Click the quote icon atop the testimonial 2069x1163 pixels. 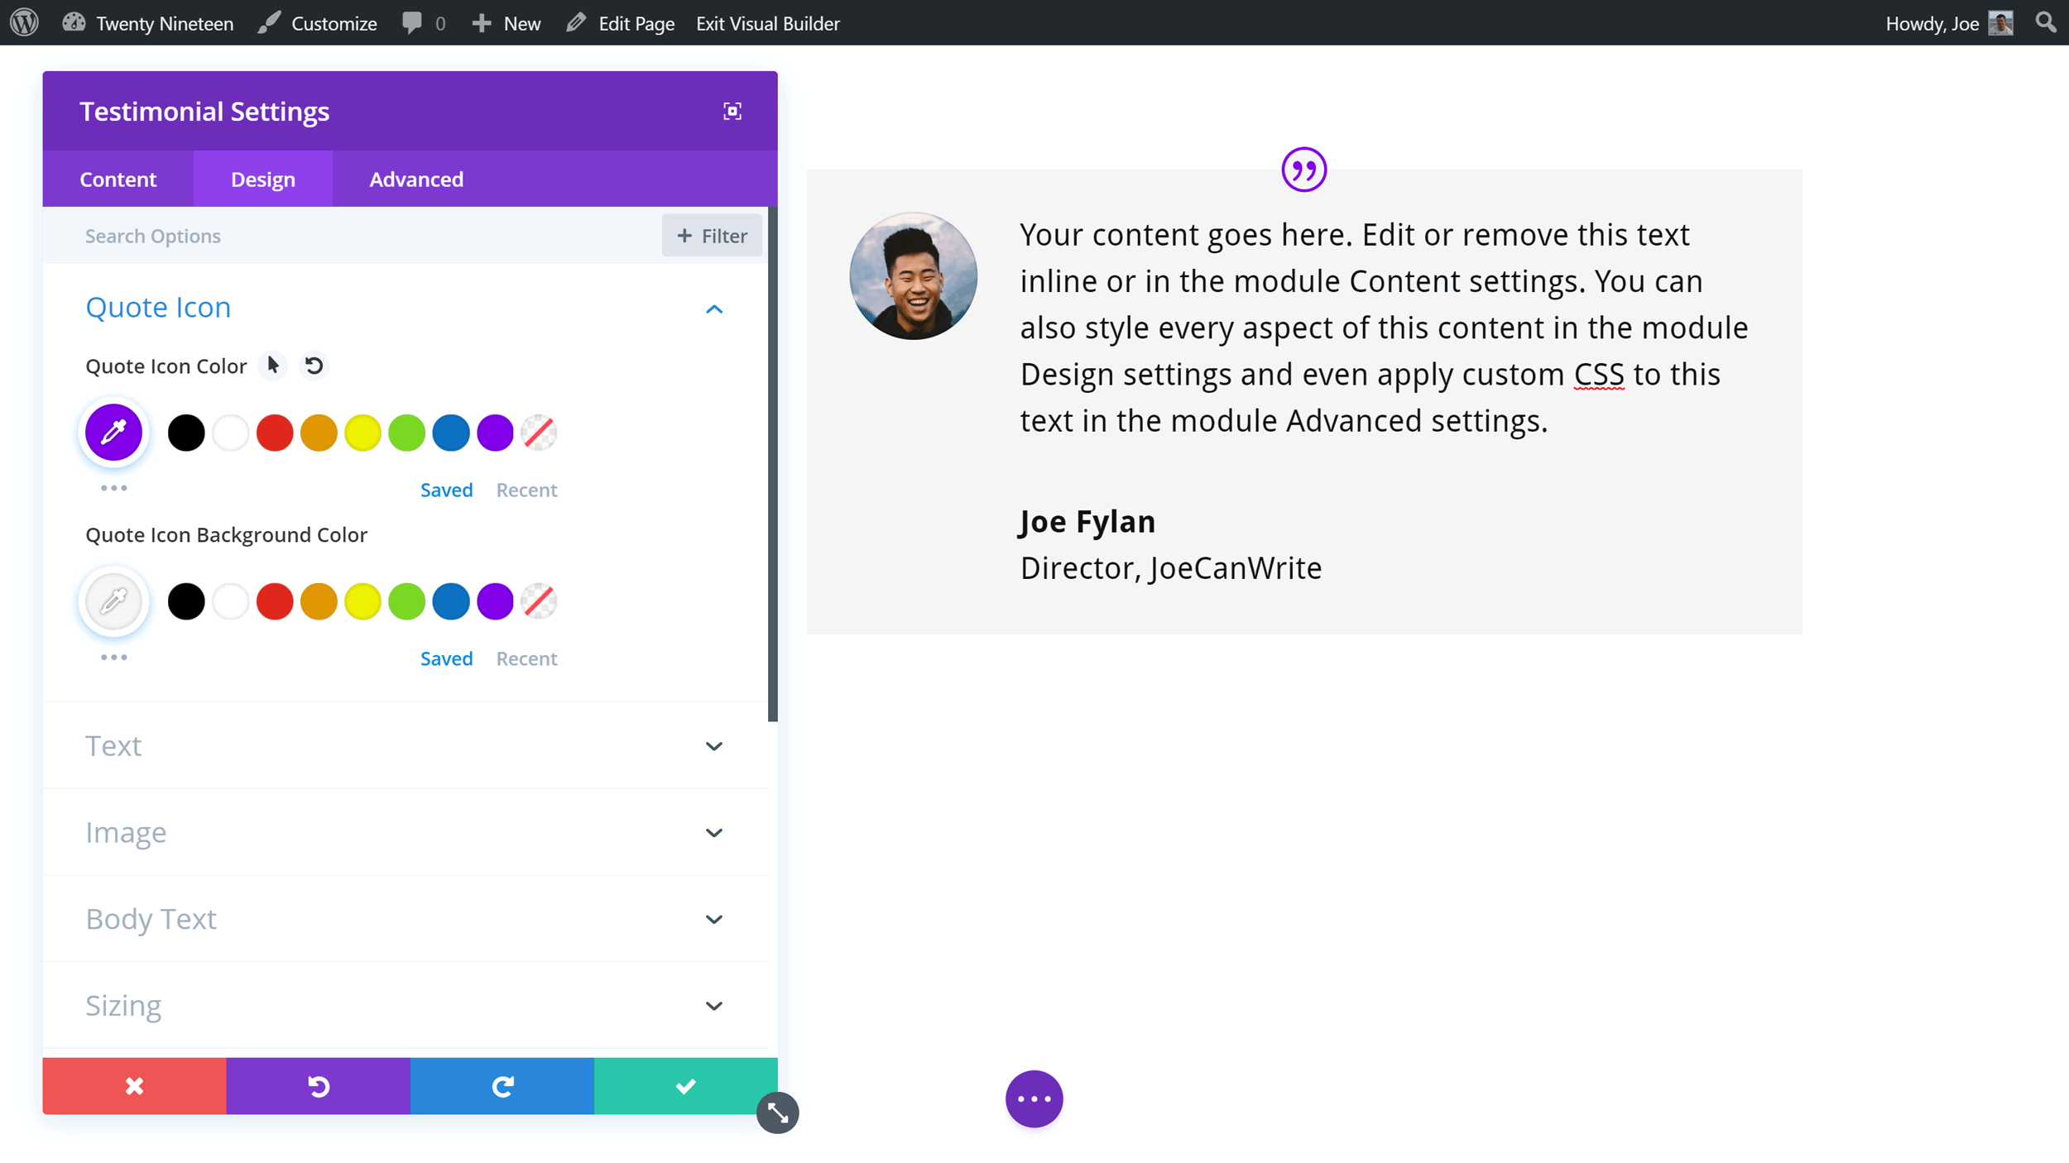[1304, 170]
